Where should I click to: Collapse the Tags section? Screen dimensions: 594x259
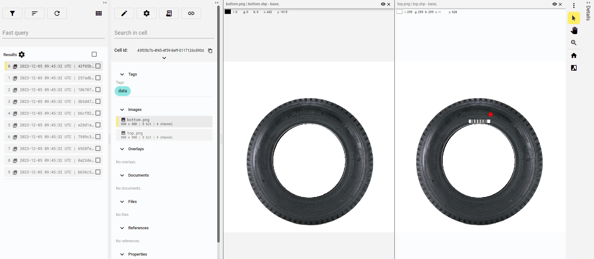pyautogui.click(x=122, y=74)
